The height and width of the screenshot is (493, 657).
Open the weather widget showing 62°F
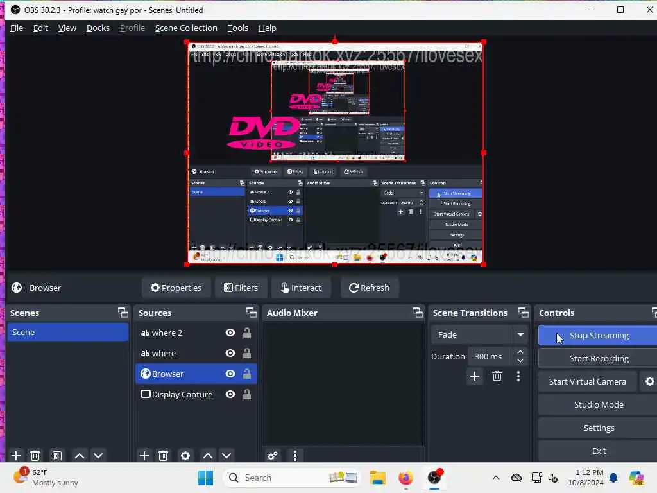click(46, 478)
